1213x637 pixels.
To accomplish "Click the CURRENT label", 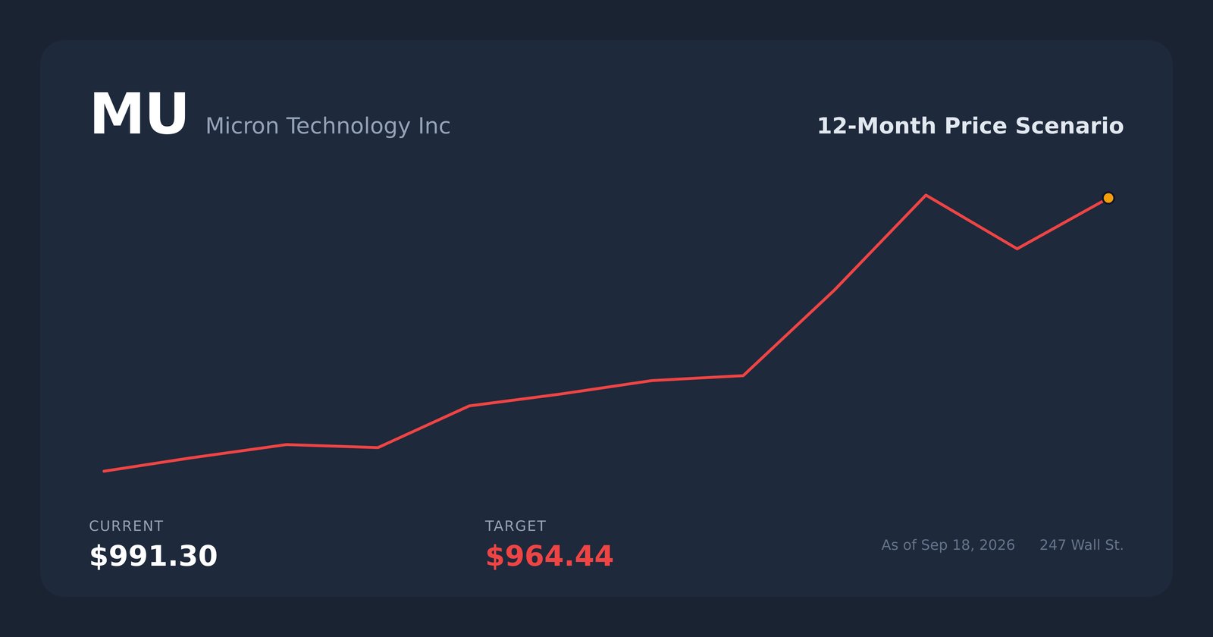I will coord(126,526).
